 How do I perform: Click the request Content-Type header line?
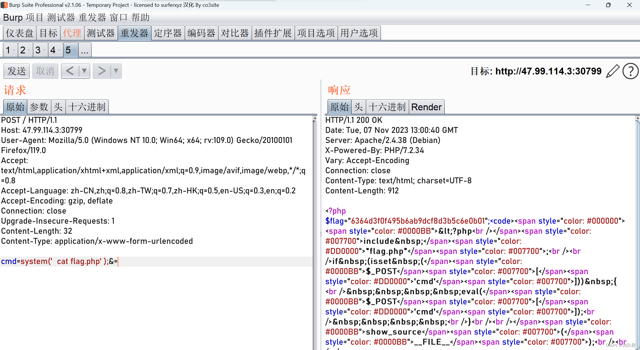97,241
